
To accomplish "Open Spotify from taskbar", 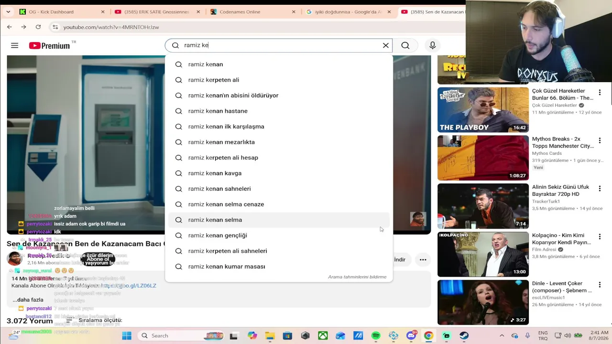I will (376, 336).
